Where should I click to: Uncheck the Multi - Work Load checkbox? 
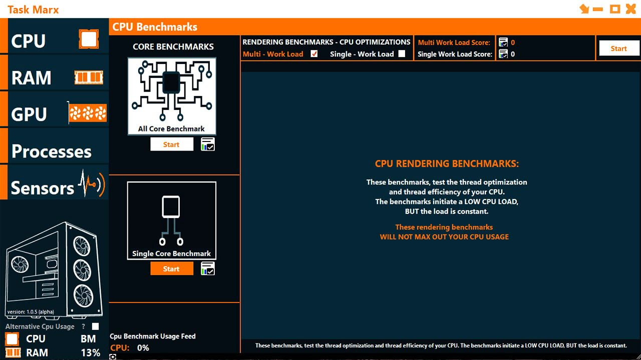pyautogui.click(x=314, y=53)
